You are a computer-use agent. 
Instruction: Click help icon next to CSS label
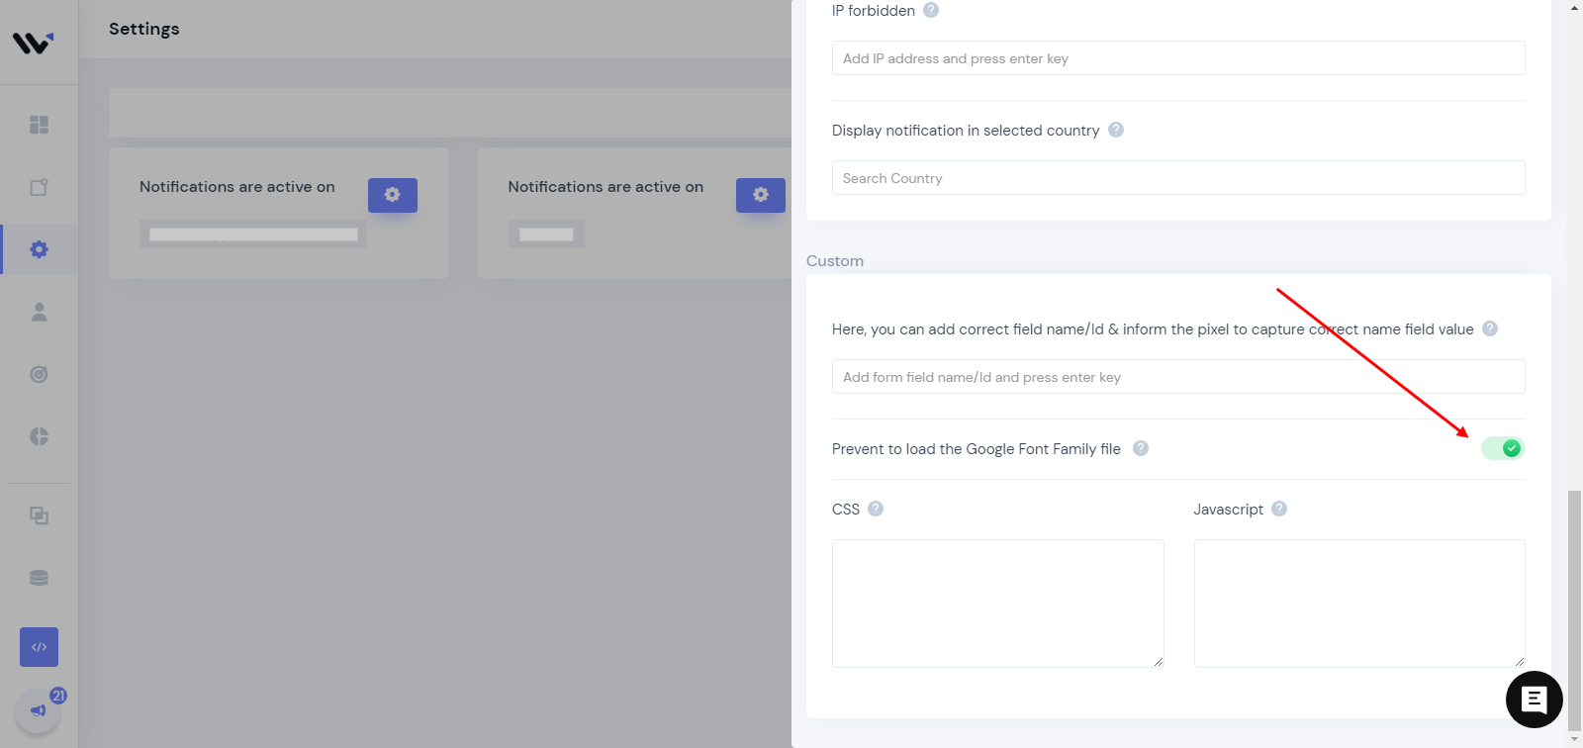(876, 509)
